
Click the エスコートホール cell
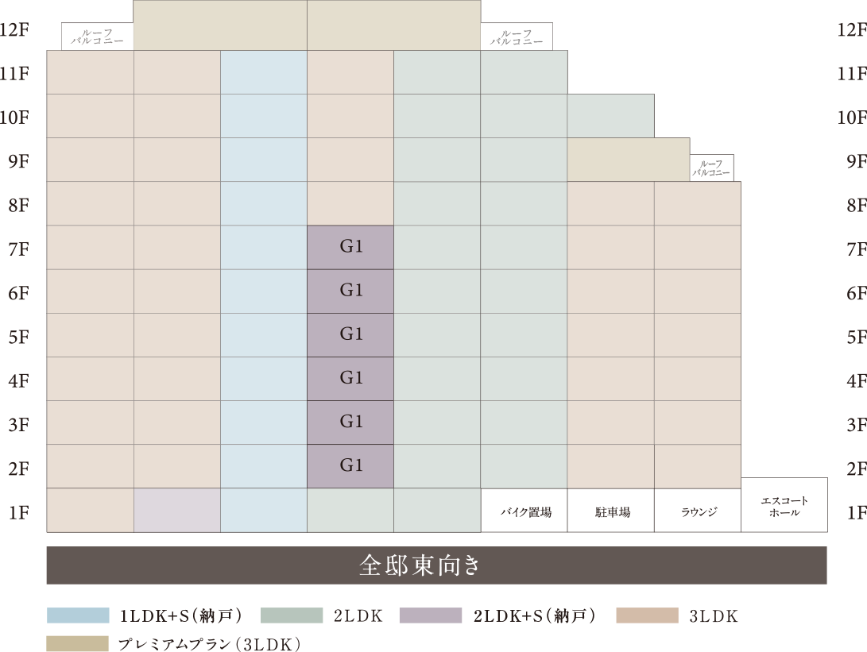coord(784,505)
